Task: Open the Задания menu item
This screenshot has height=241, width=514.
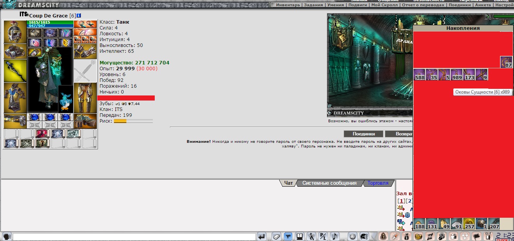Action: coord(313,5)
